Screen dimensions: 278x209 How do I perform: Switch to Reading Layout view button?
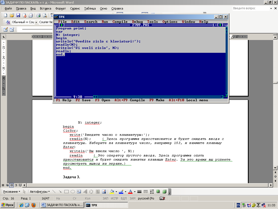point(20,185)
